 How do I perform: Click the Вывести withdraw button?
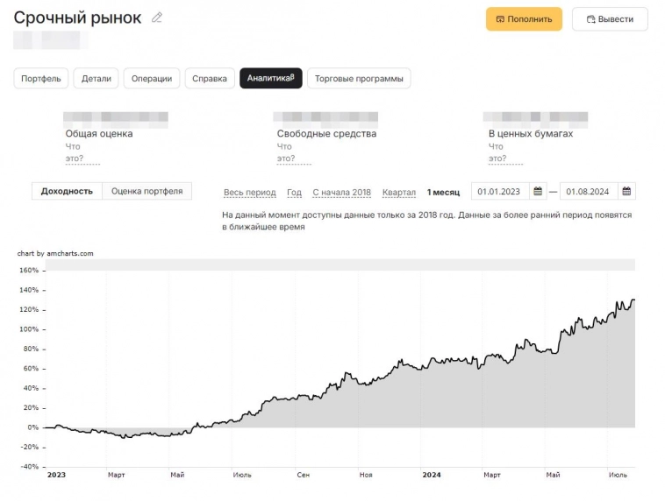(x=610, y=19)
